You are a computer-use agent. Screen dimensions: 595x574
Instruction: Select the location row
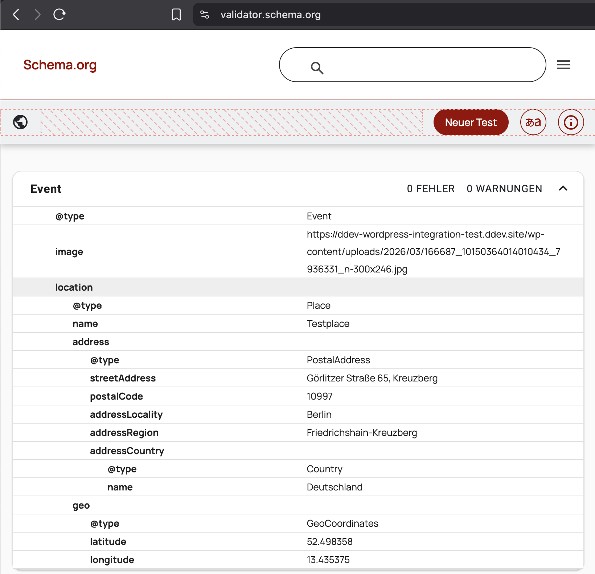point(74,287)
